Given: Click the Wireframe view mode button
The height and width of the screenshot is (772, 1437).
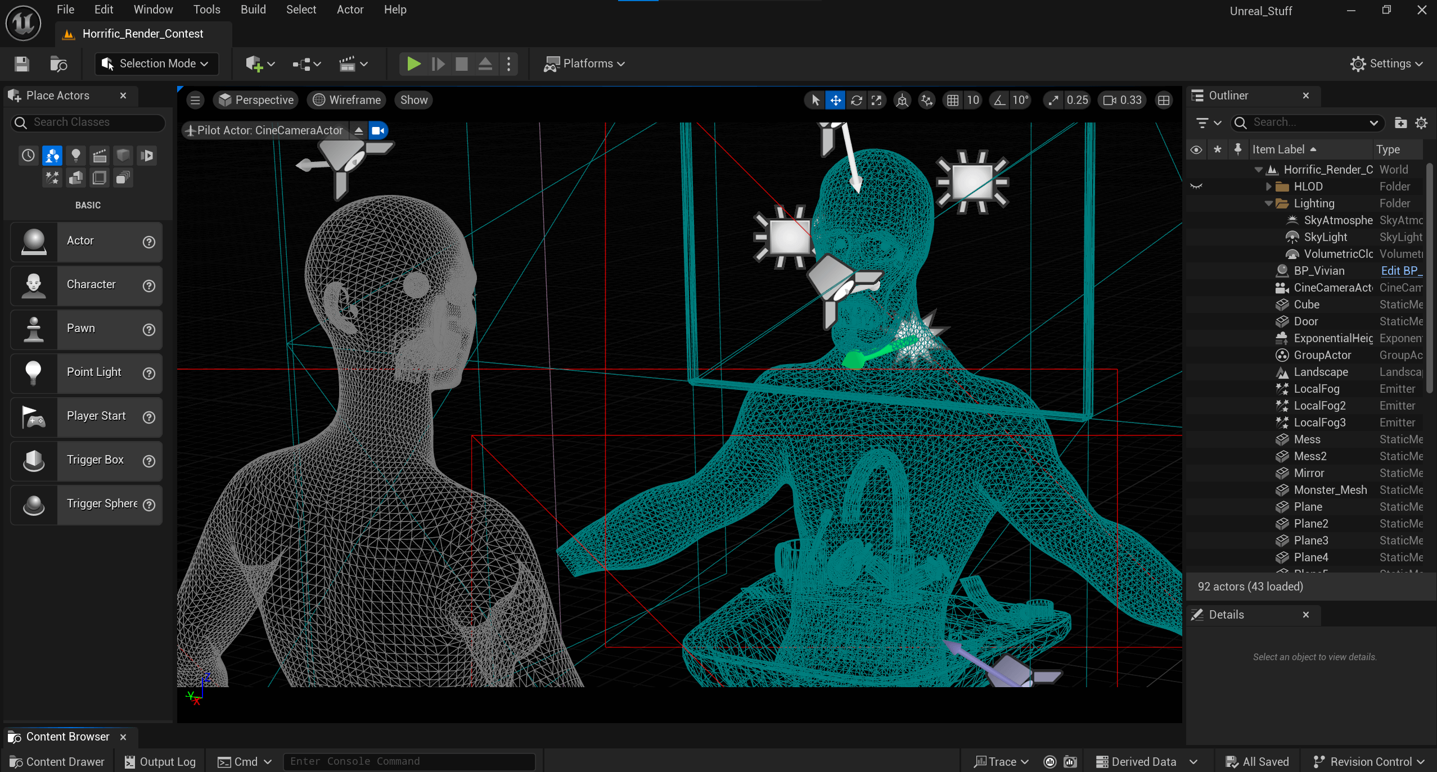Looking at the screenshot, I should 347,100.
